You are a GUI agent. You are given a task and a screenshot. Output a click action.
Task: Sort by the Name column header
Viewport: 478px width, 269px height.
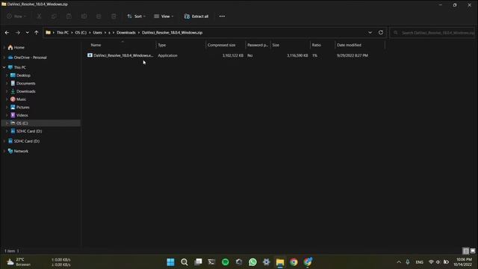pyautogui.click(x=96, y=45)
